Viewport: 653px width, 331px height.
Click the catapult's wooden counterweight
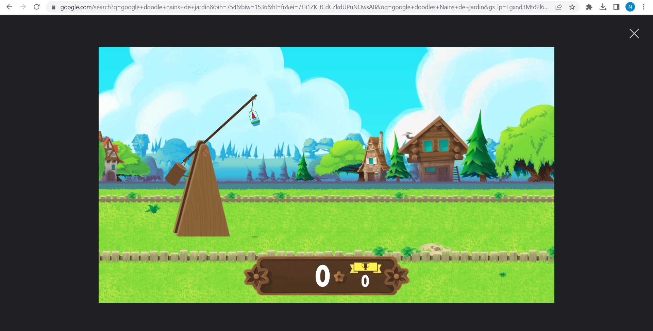click(x=175, y=173)
